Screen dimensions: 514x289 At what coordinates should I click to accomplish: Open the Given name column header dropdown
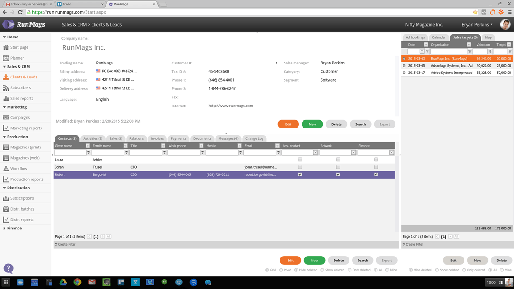87,146
